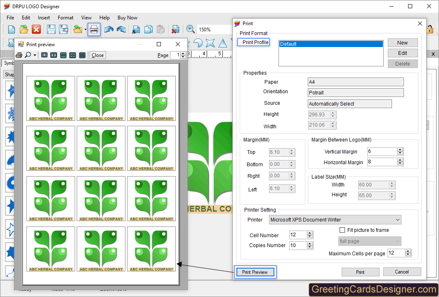Click the Print button in the dialog
The height and width of the screenshot is (297, 439).
click(360, 272)
